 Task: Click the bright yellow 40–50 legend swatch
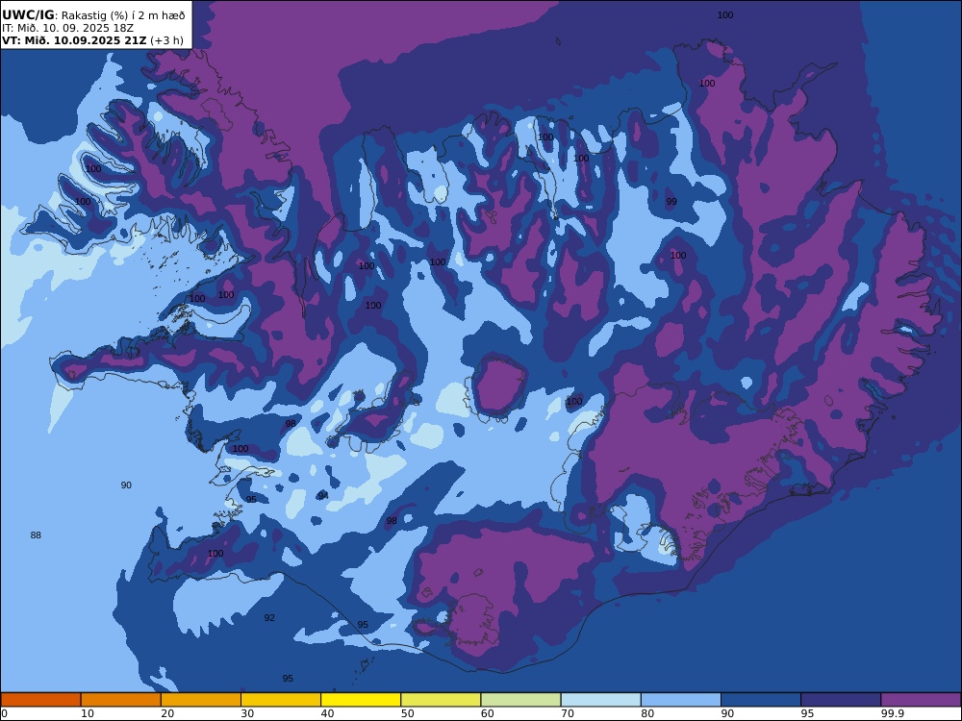pos(361,700)
